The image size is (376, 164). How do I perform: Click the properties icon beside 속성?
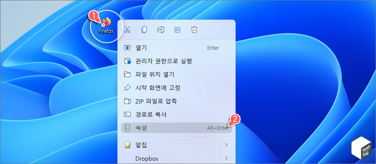(127, 128)
